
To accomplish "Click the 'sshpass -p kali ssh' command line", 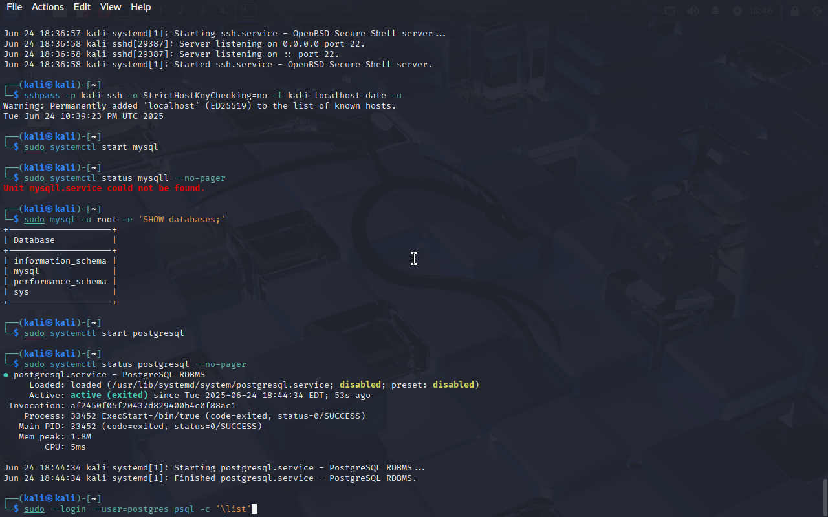I will [213, 95].
